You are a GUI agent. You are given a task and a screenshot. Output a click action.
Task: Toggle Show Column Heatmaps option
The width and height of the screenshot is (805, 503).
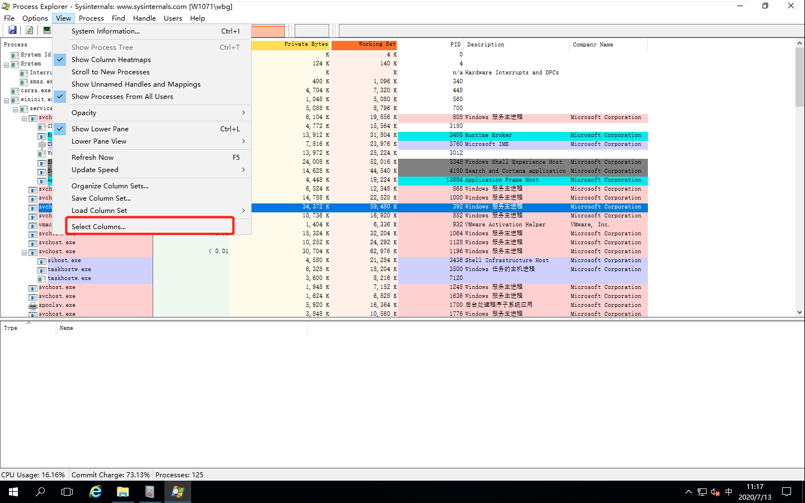click(x=151, y=60)
